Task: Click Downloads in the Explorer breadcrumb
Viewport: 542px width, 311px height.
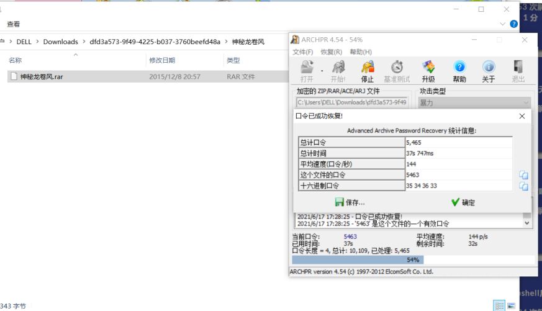Action: coord(60,42)
